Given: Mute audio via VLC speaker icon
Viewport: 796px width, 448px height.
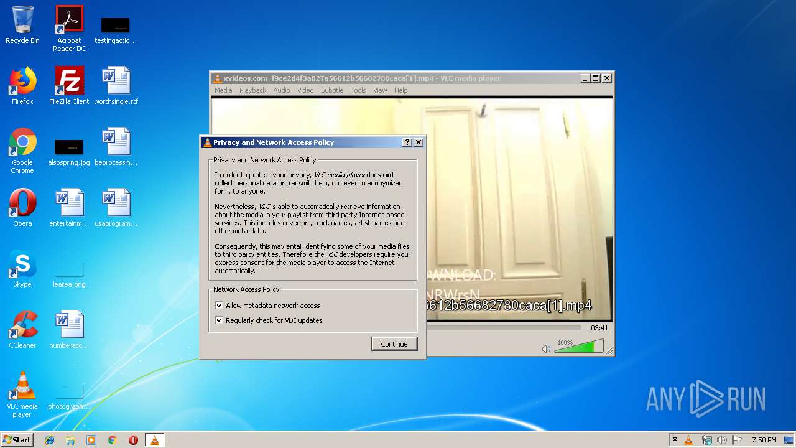Looking at the screenshot, I should point(546,349).
